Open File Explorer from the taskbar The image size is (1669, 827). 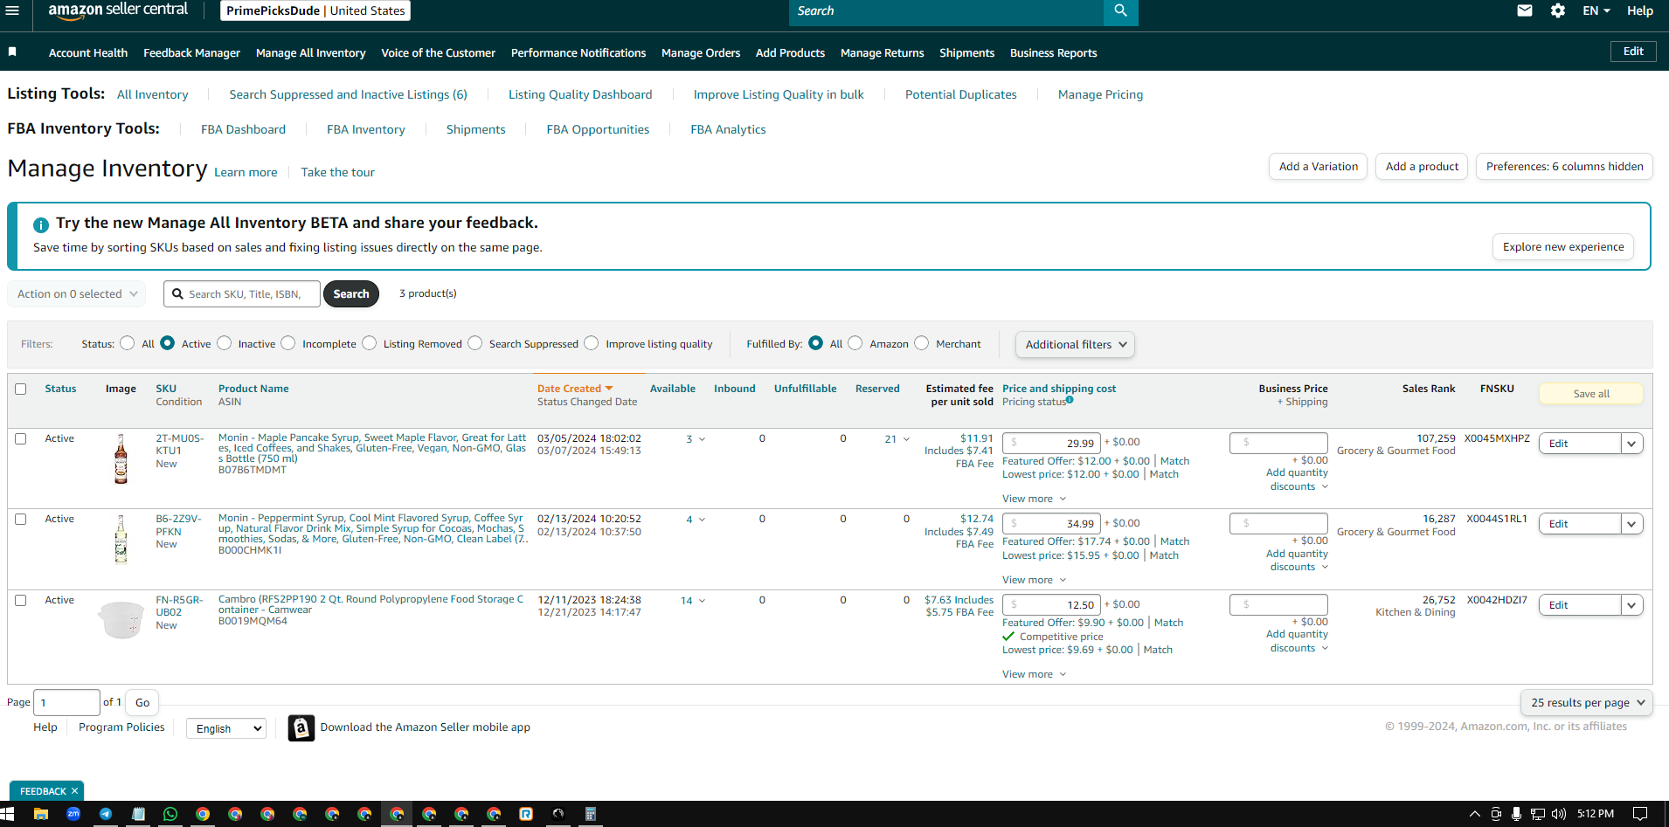[41, 814]
